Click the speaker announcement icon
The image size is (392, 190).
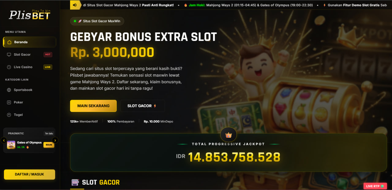coord(75,5)
